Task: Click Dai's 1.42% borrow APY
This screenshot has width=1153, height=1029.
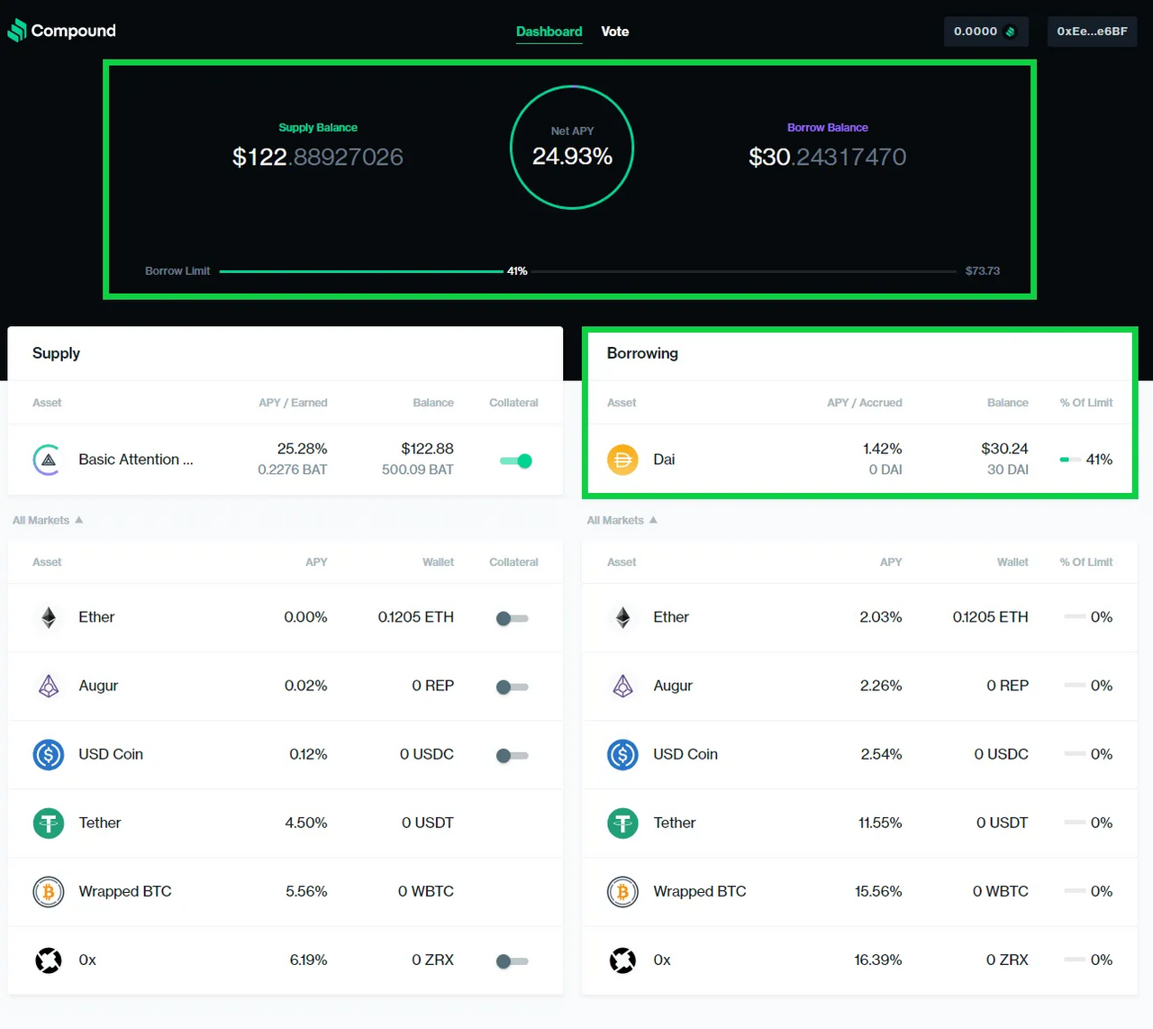Action: point(882,449)
